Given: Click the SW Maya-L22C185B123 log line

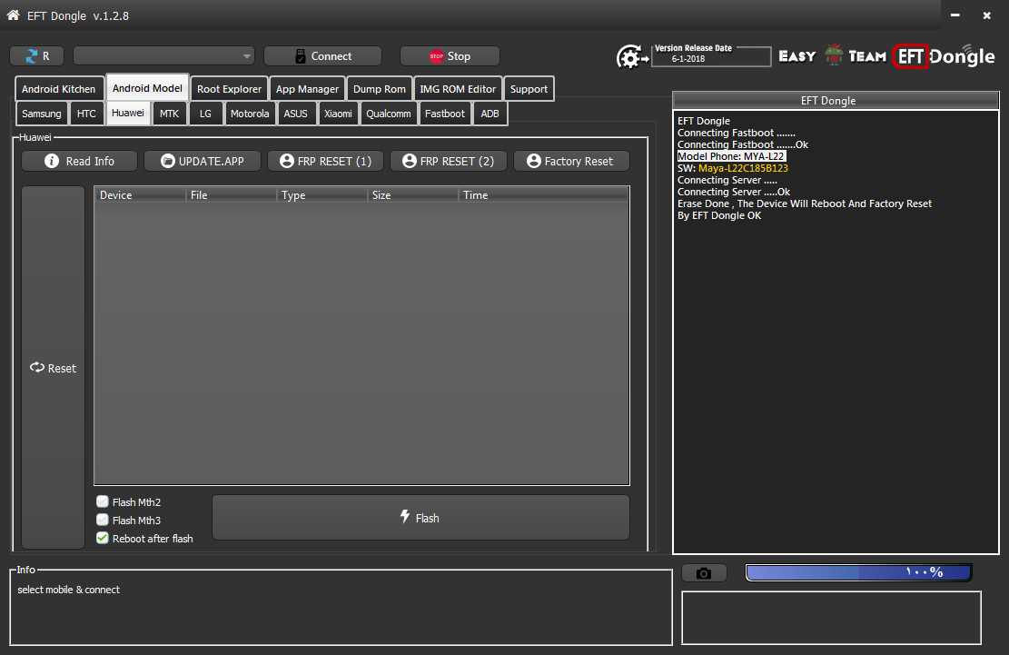Looking at the screenshot, I should (x=732, y=168).
